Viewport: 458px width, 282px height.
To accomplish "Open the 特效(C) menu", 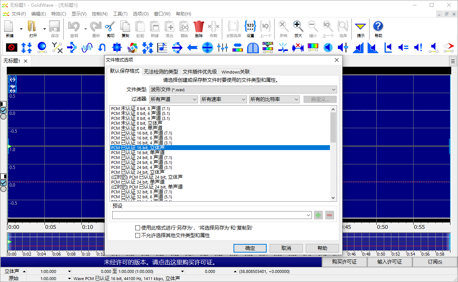I will click(58, 14).
